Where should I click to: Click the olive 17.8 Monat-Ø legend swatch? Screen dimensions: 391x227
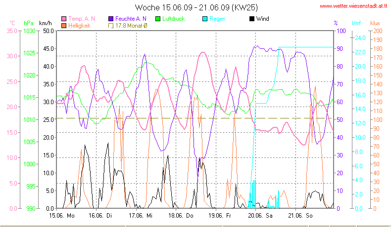(x=111, y=26)
